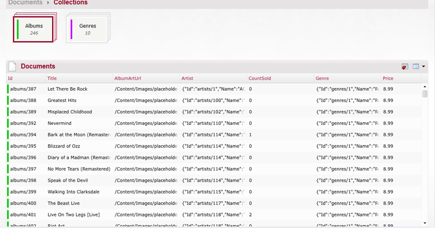This screenshot has height=228, width=435.
Task: Sort by the Title column header
Action: click(x=52, y=78)
